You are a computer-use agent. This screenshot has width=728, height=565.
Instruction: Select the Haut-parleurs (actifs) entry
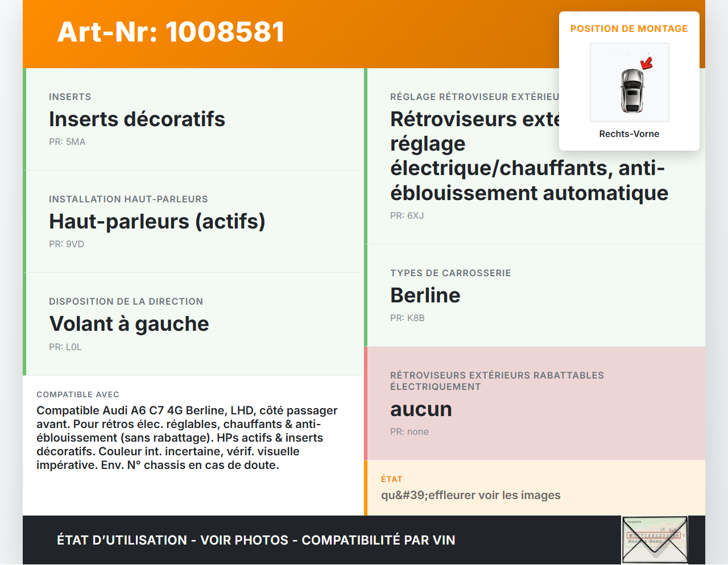click(157, 221)
